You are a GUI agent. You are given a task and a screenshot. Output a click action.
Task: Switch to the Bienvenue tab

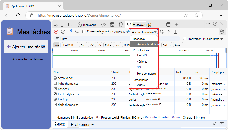87,25
